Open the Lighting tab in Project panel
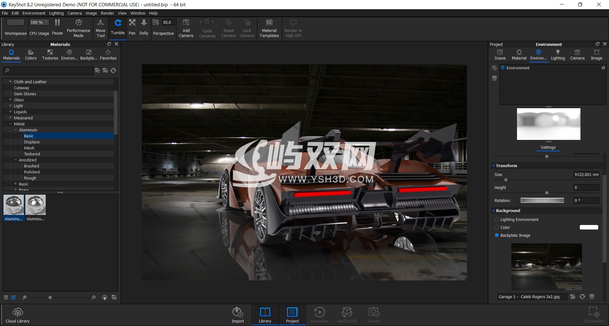The width and height of the screenshot is (609, 326). point(558,54)
